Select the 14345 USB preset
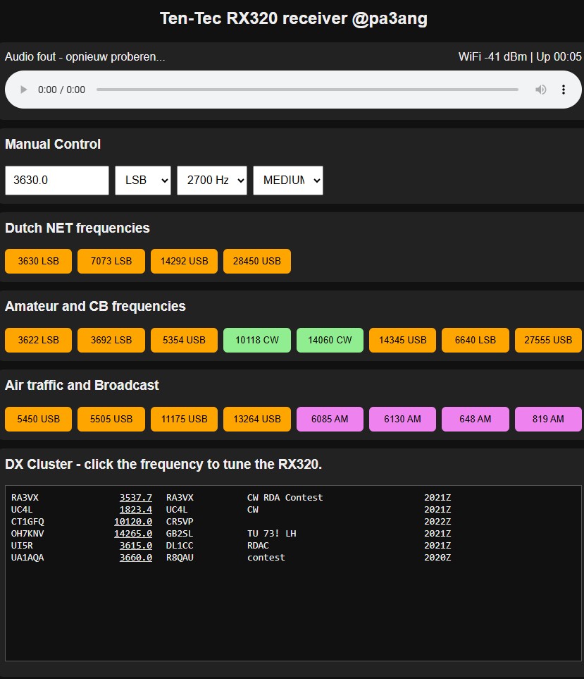 [x=403, y=340]
